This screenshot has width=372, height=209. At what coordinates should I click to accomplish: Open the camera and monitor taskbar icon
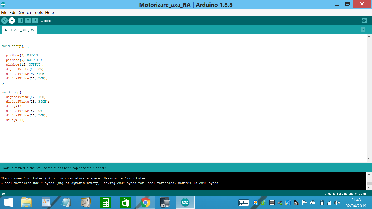165,202
